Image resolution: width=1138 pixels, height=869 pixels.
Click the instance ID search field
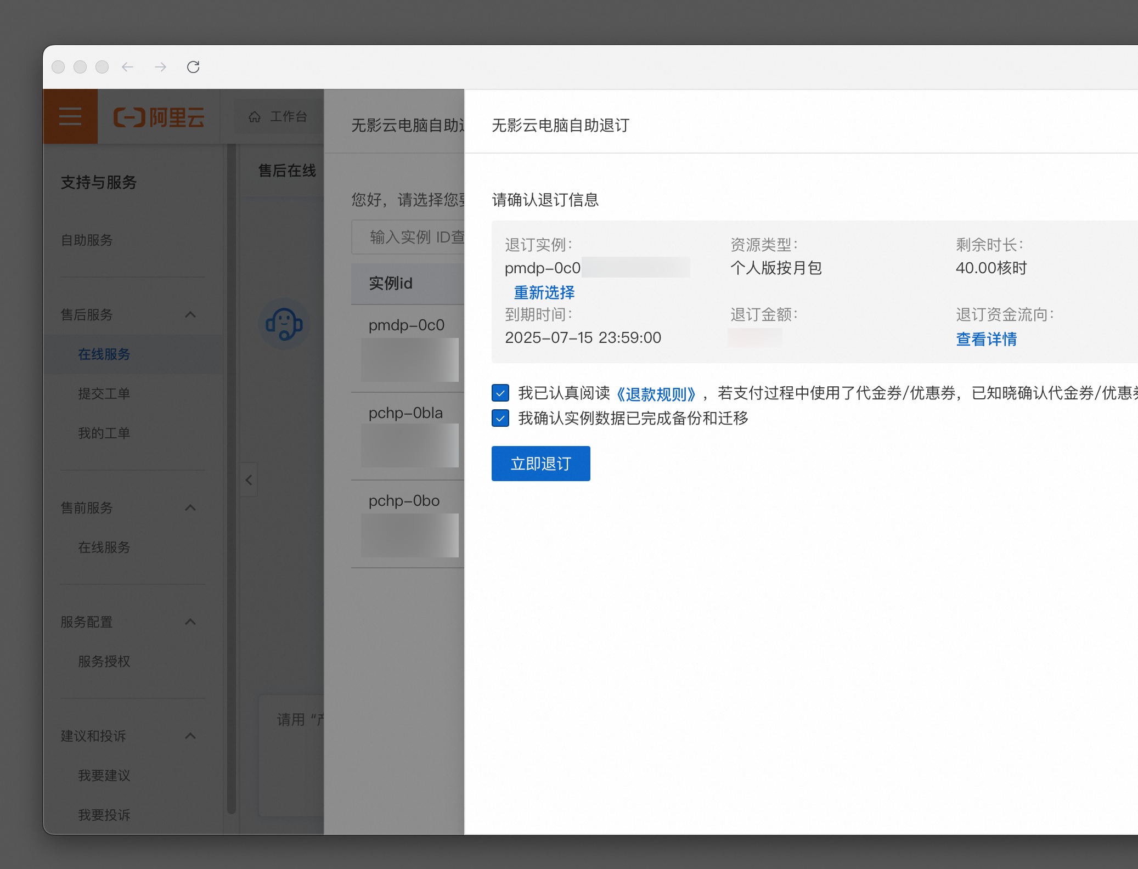coord(408,237)
